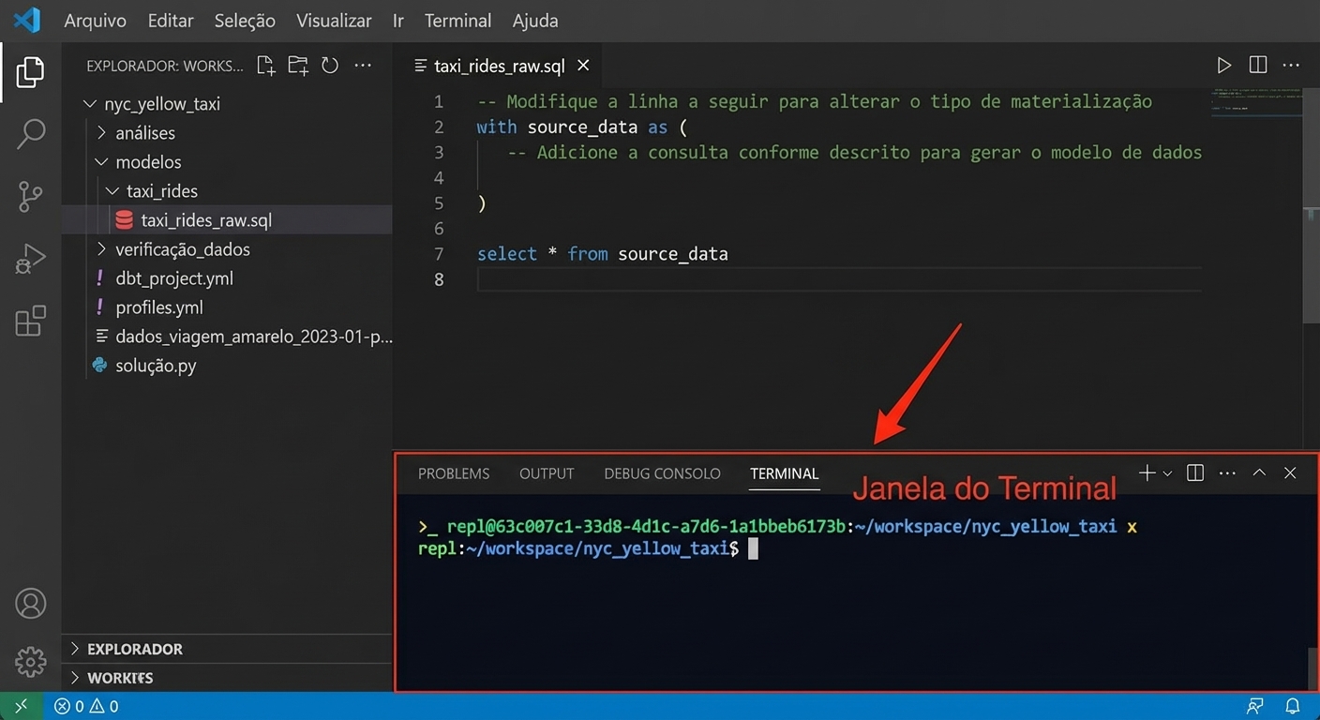Open taxi_rides_raw.sql in the file tree

[227, 220]
